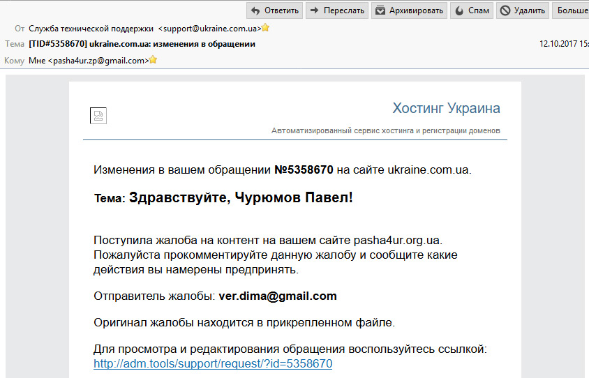Screen dimensions: 589x378
Task: Open the Больше menu
Action: click(571, 10)
